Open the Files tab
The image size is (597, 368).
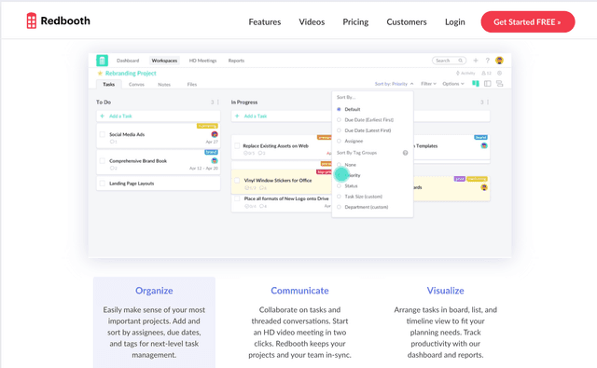(x=192, y=85)
